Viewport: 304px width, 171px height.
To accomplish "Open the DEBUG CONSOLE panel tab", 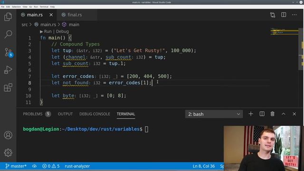I will tap(95, 114).
